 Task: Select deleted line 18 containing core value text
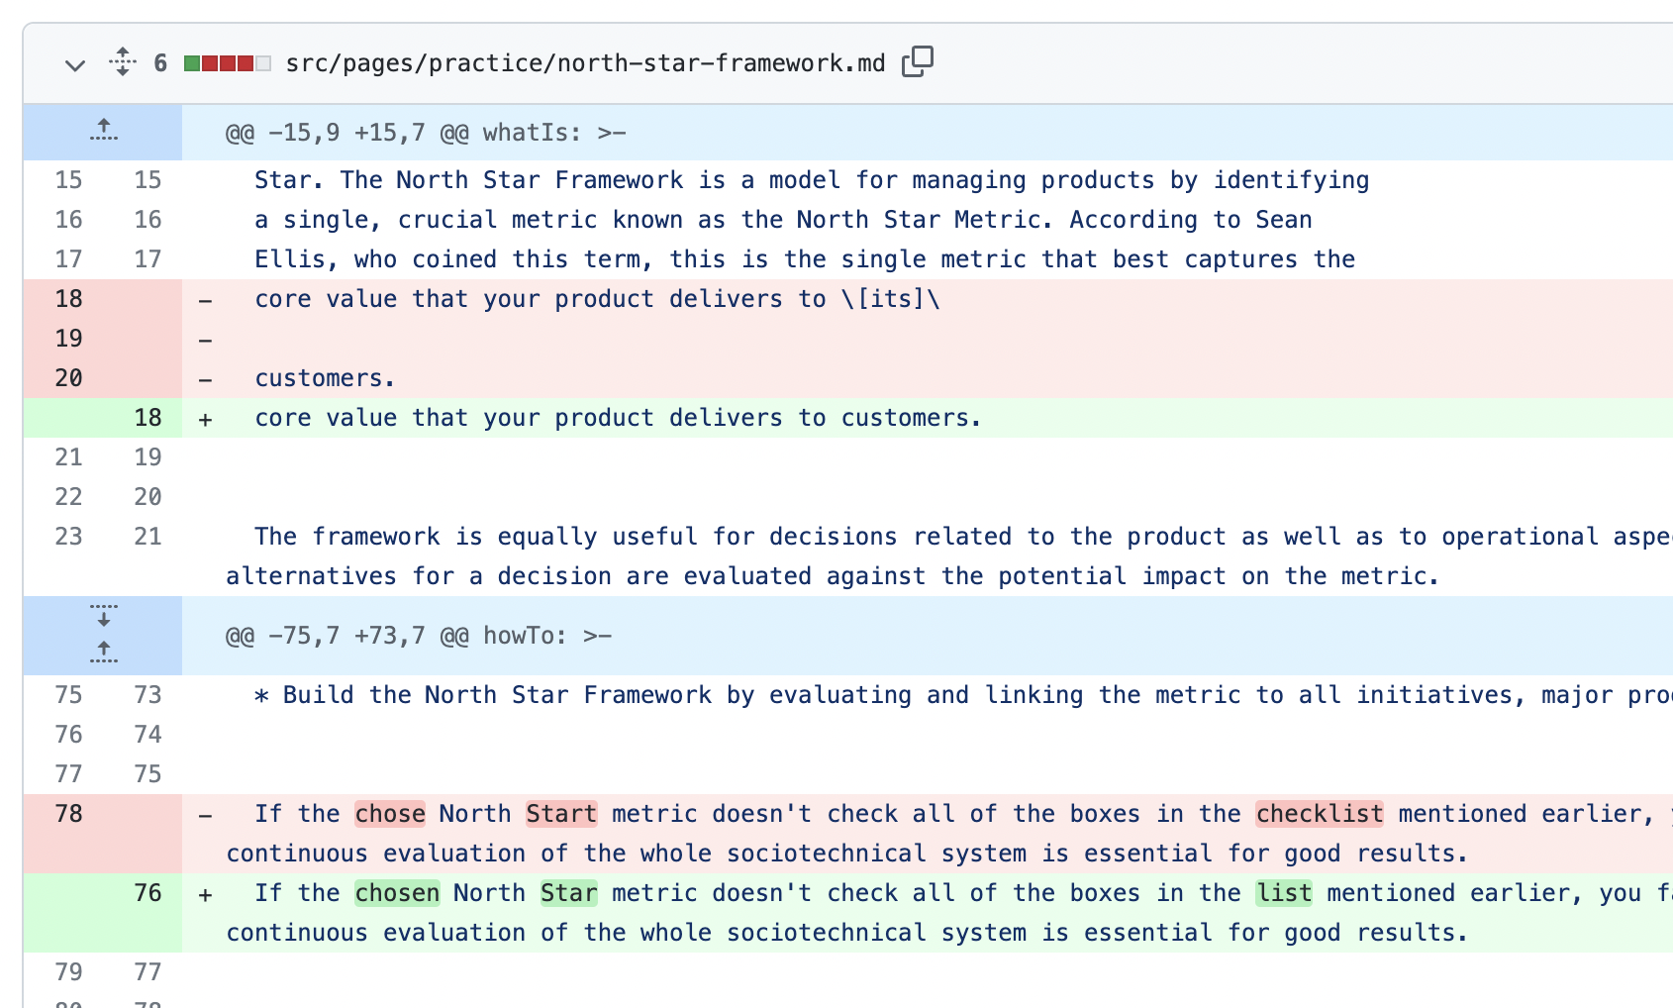(594, 299)
